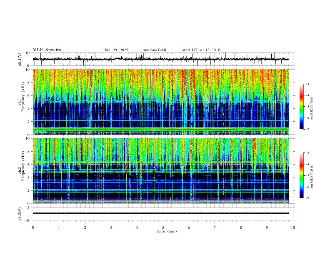Select the ch.1 "Frequency (kHz)" axis label
Screen dimensions: 330x255
(23, 97)
